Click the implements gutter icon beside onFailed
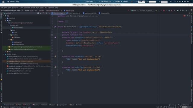Viewport: 193px width, 108px height. coord(55,67)
